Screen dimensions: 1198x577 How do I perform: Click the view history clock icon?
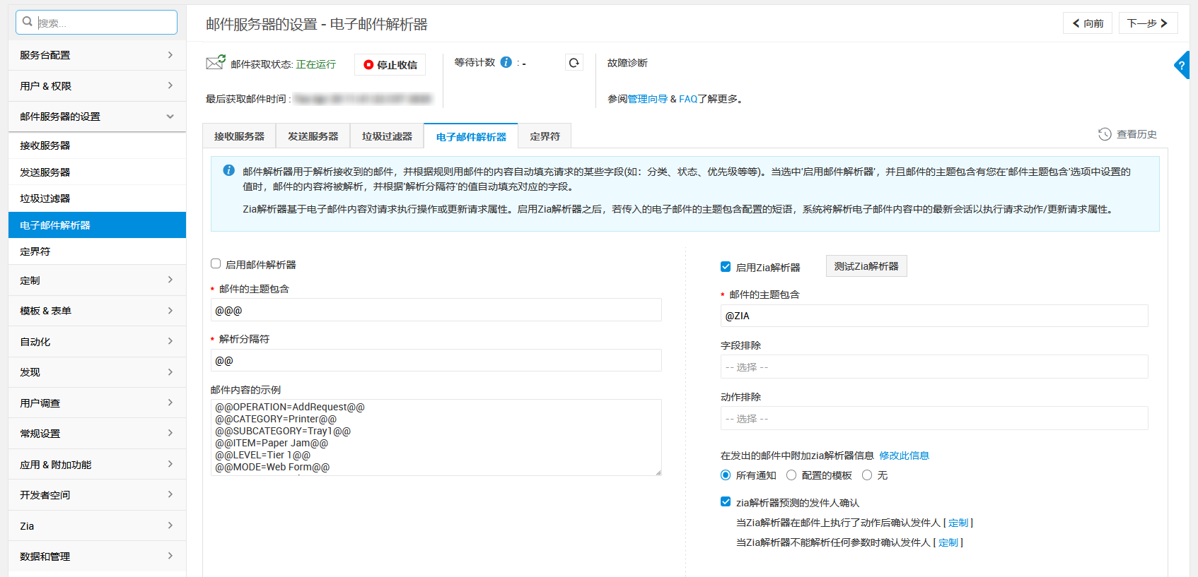coord(1105,134)
